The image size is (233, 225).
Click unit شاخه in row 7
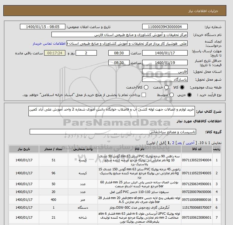[x=83, y=217]
